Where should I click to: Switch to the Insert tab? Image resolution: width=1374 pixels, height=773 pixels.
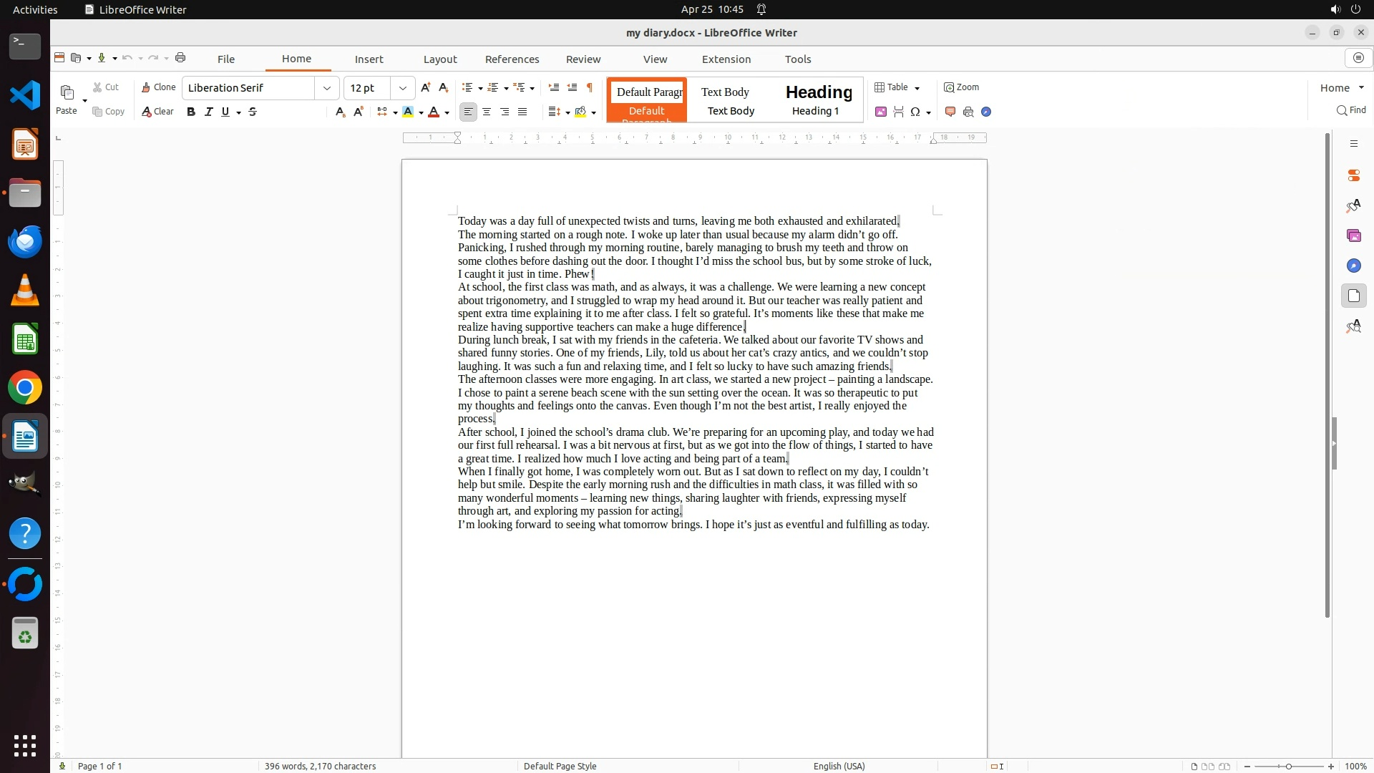click(369, 59)
